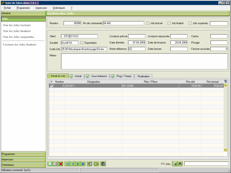Screen dimensions: 231x173
Task: Check the Exportation checkbox
Action: pos(82,43)
